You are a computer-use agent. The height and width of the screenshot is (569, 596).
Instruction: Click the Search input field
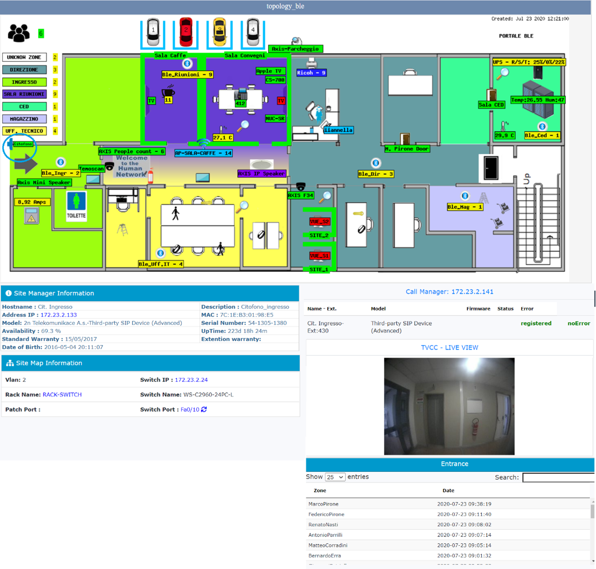[x=558, y=477]
